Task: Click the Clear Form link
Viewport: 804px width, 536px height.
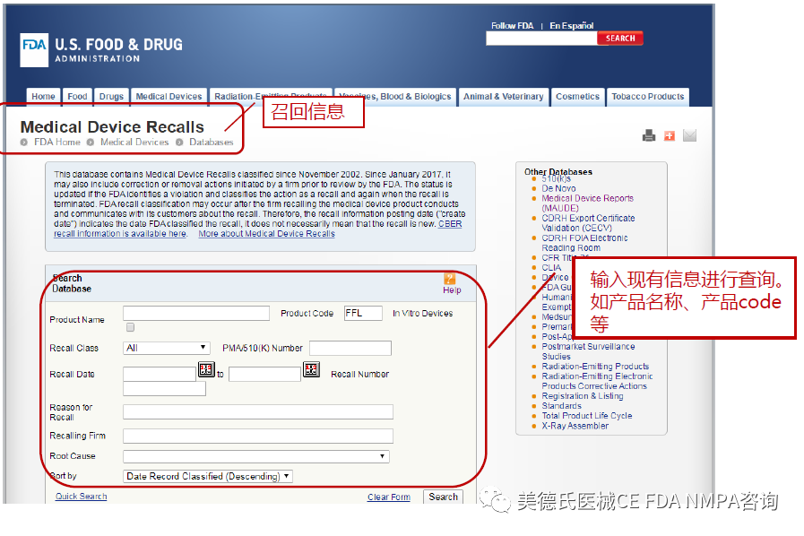Action: coord(388,497)
